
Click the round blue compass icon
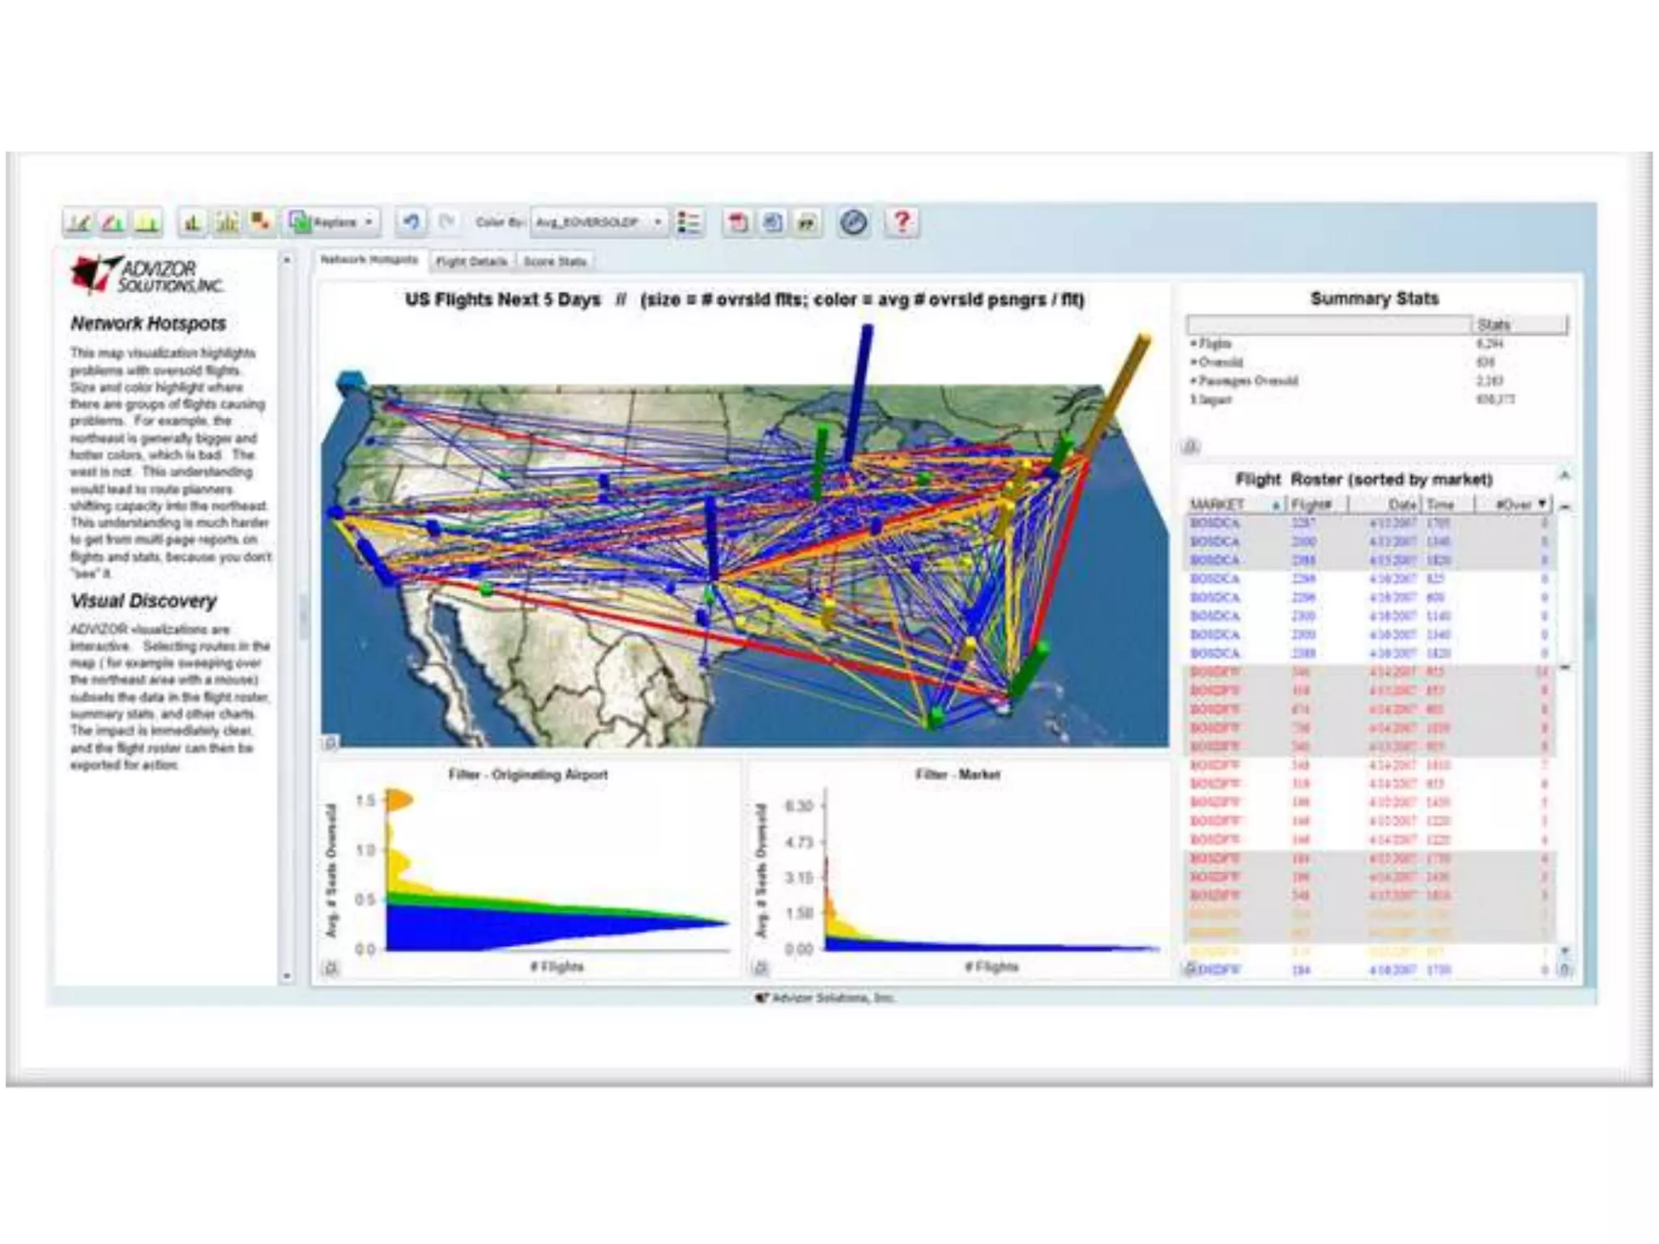[853, 222]
